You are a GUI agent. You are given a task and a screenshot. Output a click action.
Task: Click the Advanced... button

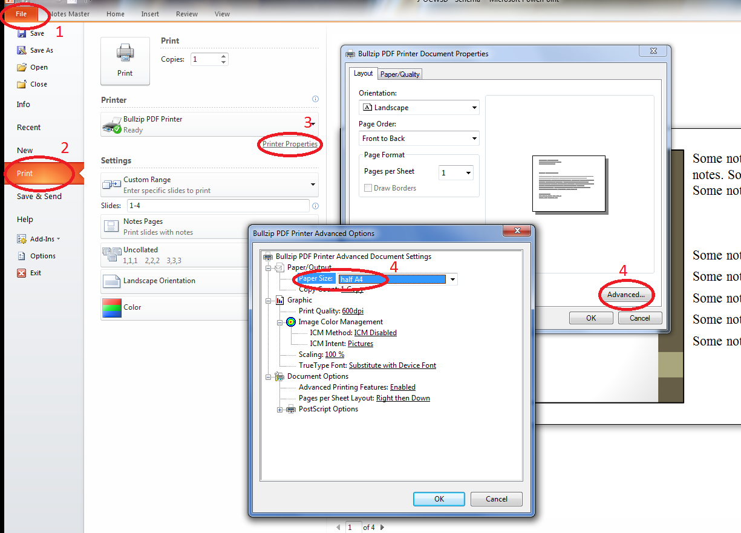coord(626,295)
